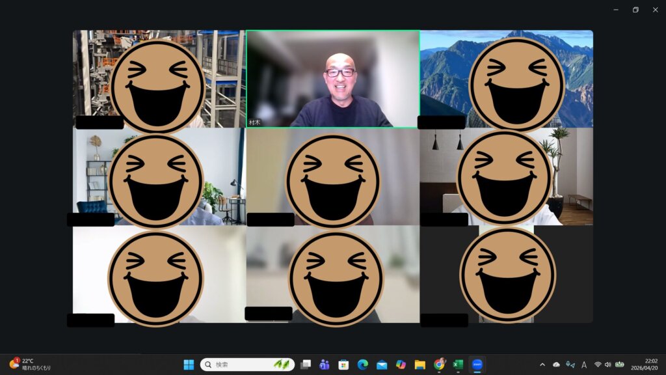Screen dimensions: 666x375
Task: Open the Microsoft Store taskbar icon
Action: point(343,365)
